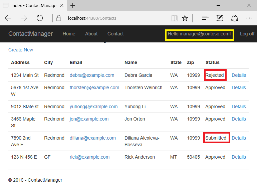The height and width of the screenshot is (190, 257).
Task: Click the diliana@example.com email link
Action: point(92,138)
